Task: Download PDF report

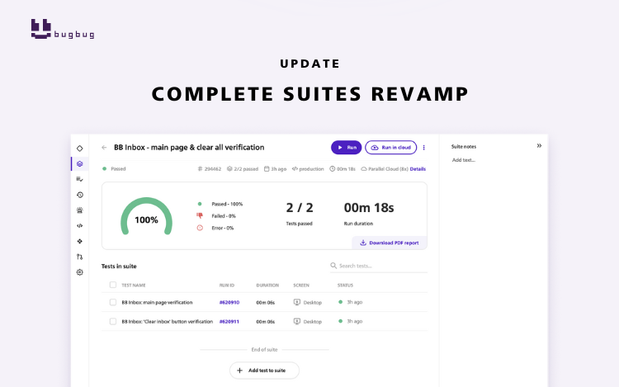Action: pos(390,243)
